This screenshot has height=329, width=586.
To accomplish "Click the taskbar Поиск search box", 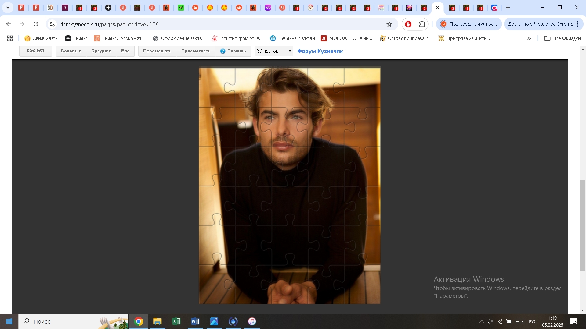I will [73, 321].
